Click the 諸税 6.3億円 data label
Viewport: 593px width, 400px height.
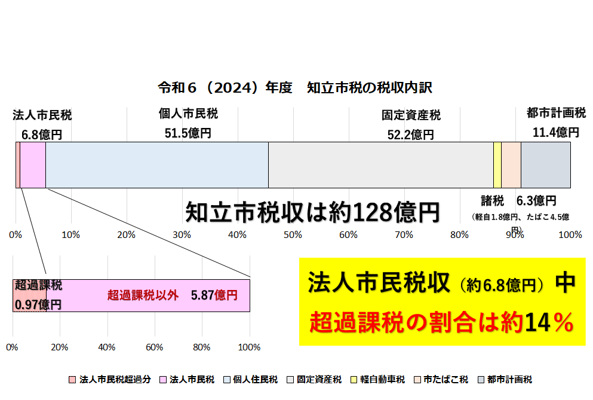(x=518, y=200)
